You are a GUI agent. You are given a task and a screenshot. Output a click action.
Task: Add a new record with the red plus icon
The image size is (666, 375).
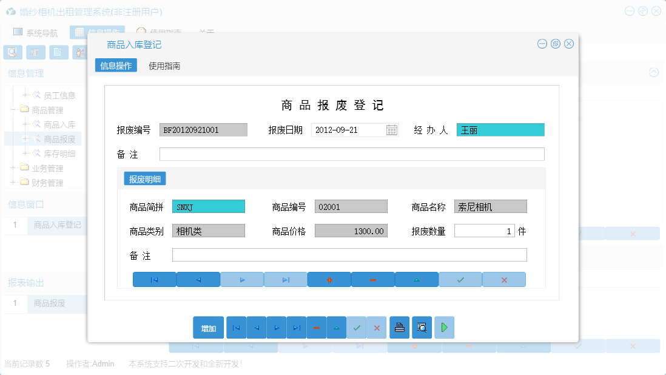click(329, 279)
